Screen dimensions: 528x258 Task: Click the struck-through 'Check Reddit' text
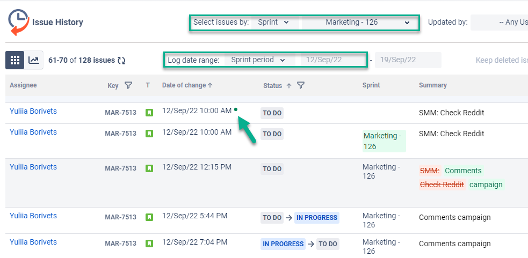coord(443,185)
